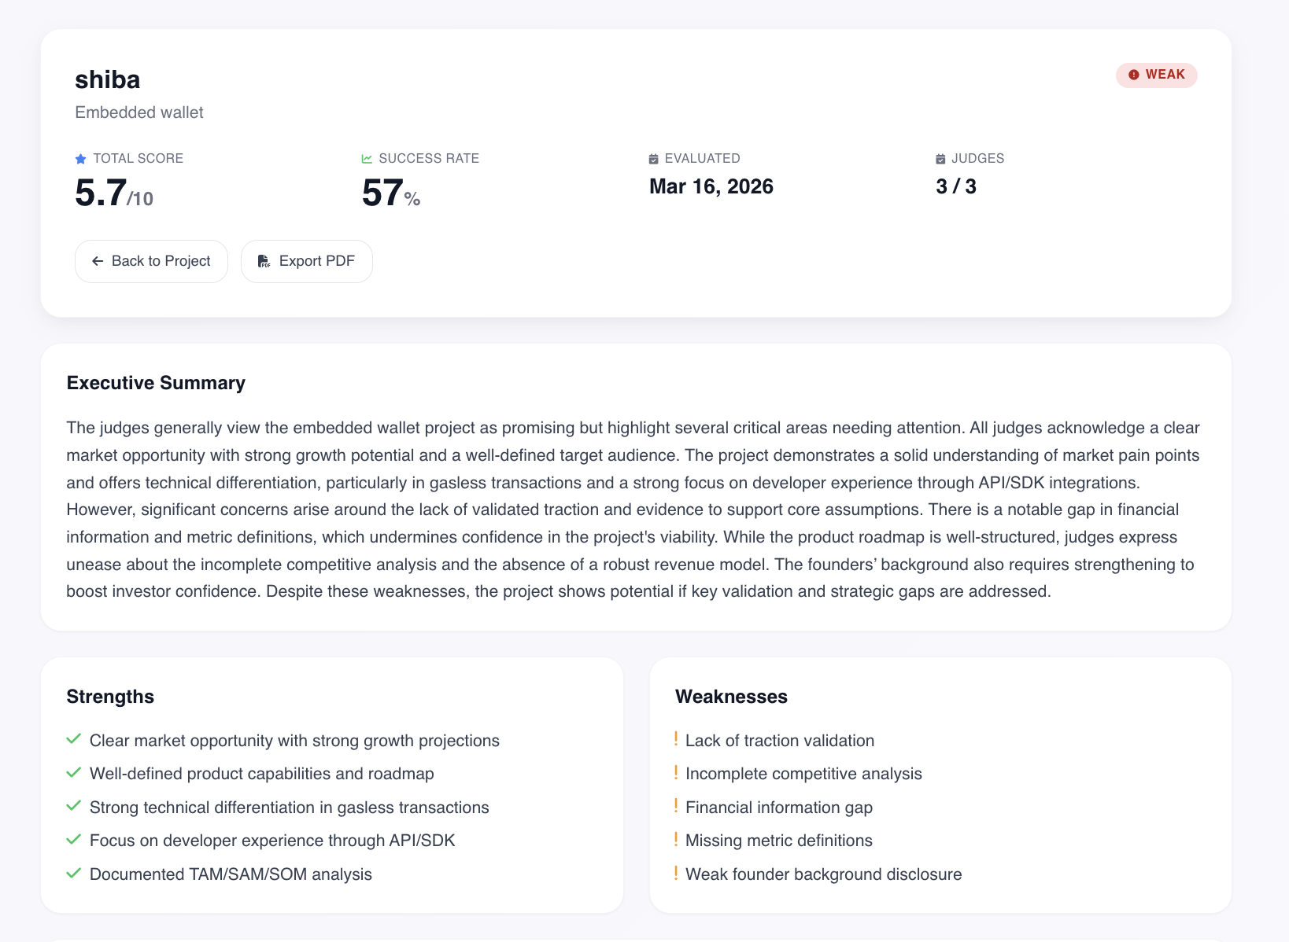Image resolution: width=1289 pixels, height=942 pixels.
Task: Click the Strengths heading
Action: (x=110, y=697)
